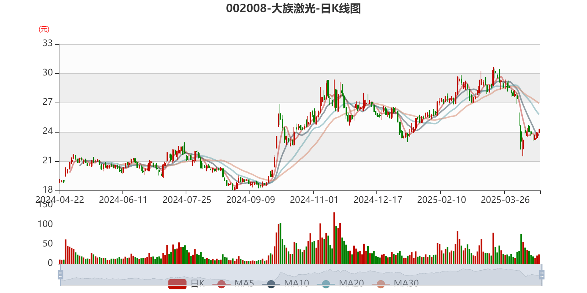Click the MA10 legend circle marker
The height and width of the screenshot is (293, 587).
coord(271,284)
